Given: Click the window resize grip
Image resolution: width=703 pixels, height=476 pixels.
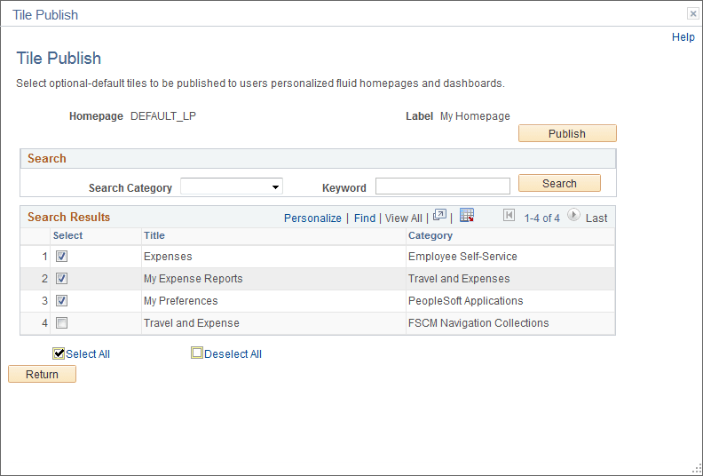Looking at the screenshot, I should tap(695, 468).
